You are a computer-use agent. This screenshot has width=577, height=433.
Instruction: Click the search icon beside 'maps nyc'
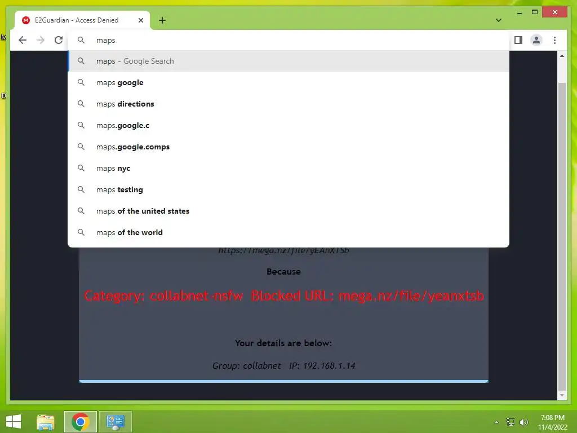pos(81,168)
